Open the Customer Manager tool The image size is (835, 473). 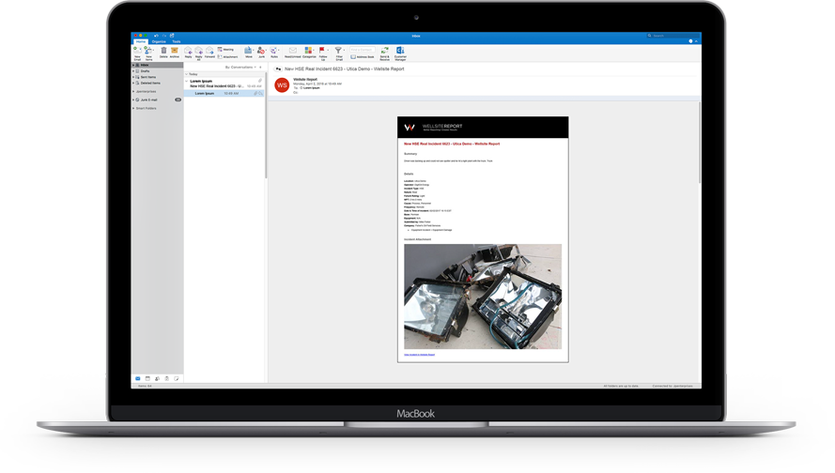tap(400, 51)
